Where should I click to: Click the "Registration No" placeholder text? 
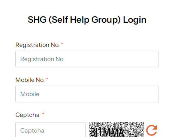coord(42,59)
